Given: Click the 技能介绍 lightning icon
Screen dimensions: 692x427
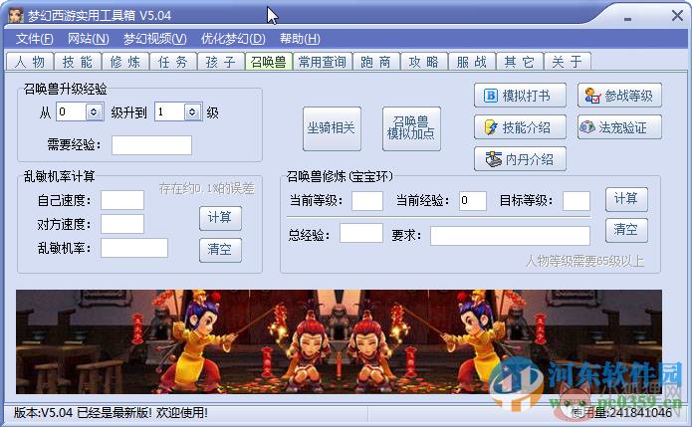Looking at the screenshot, I should tap(491, 128).
